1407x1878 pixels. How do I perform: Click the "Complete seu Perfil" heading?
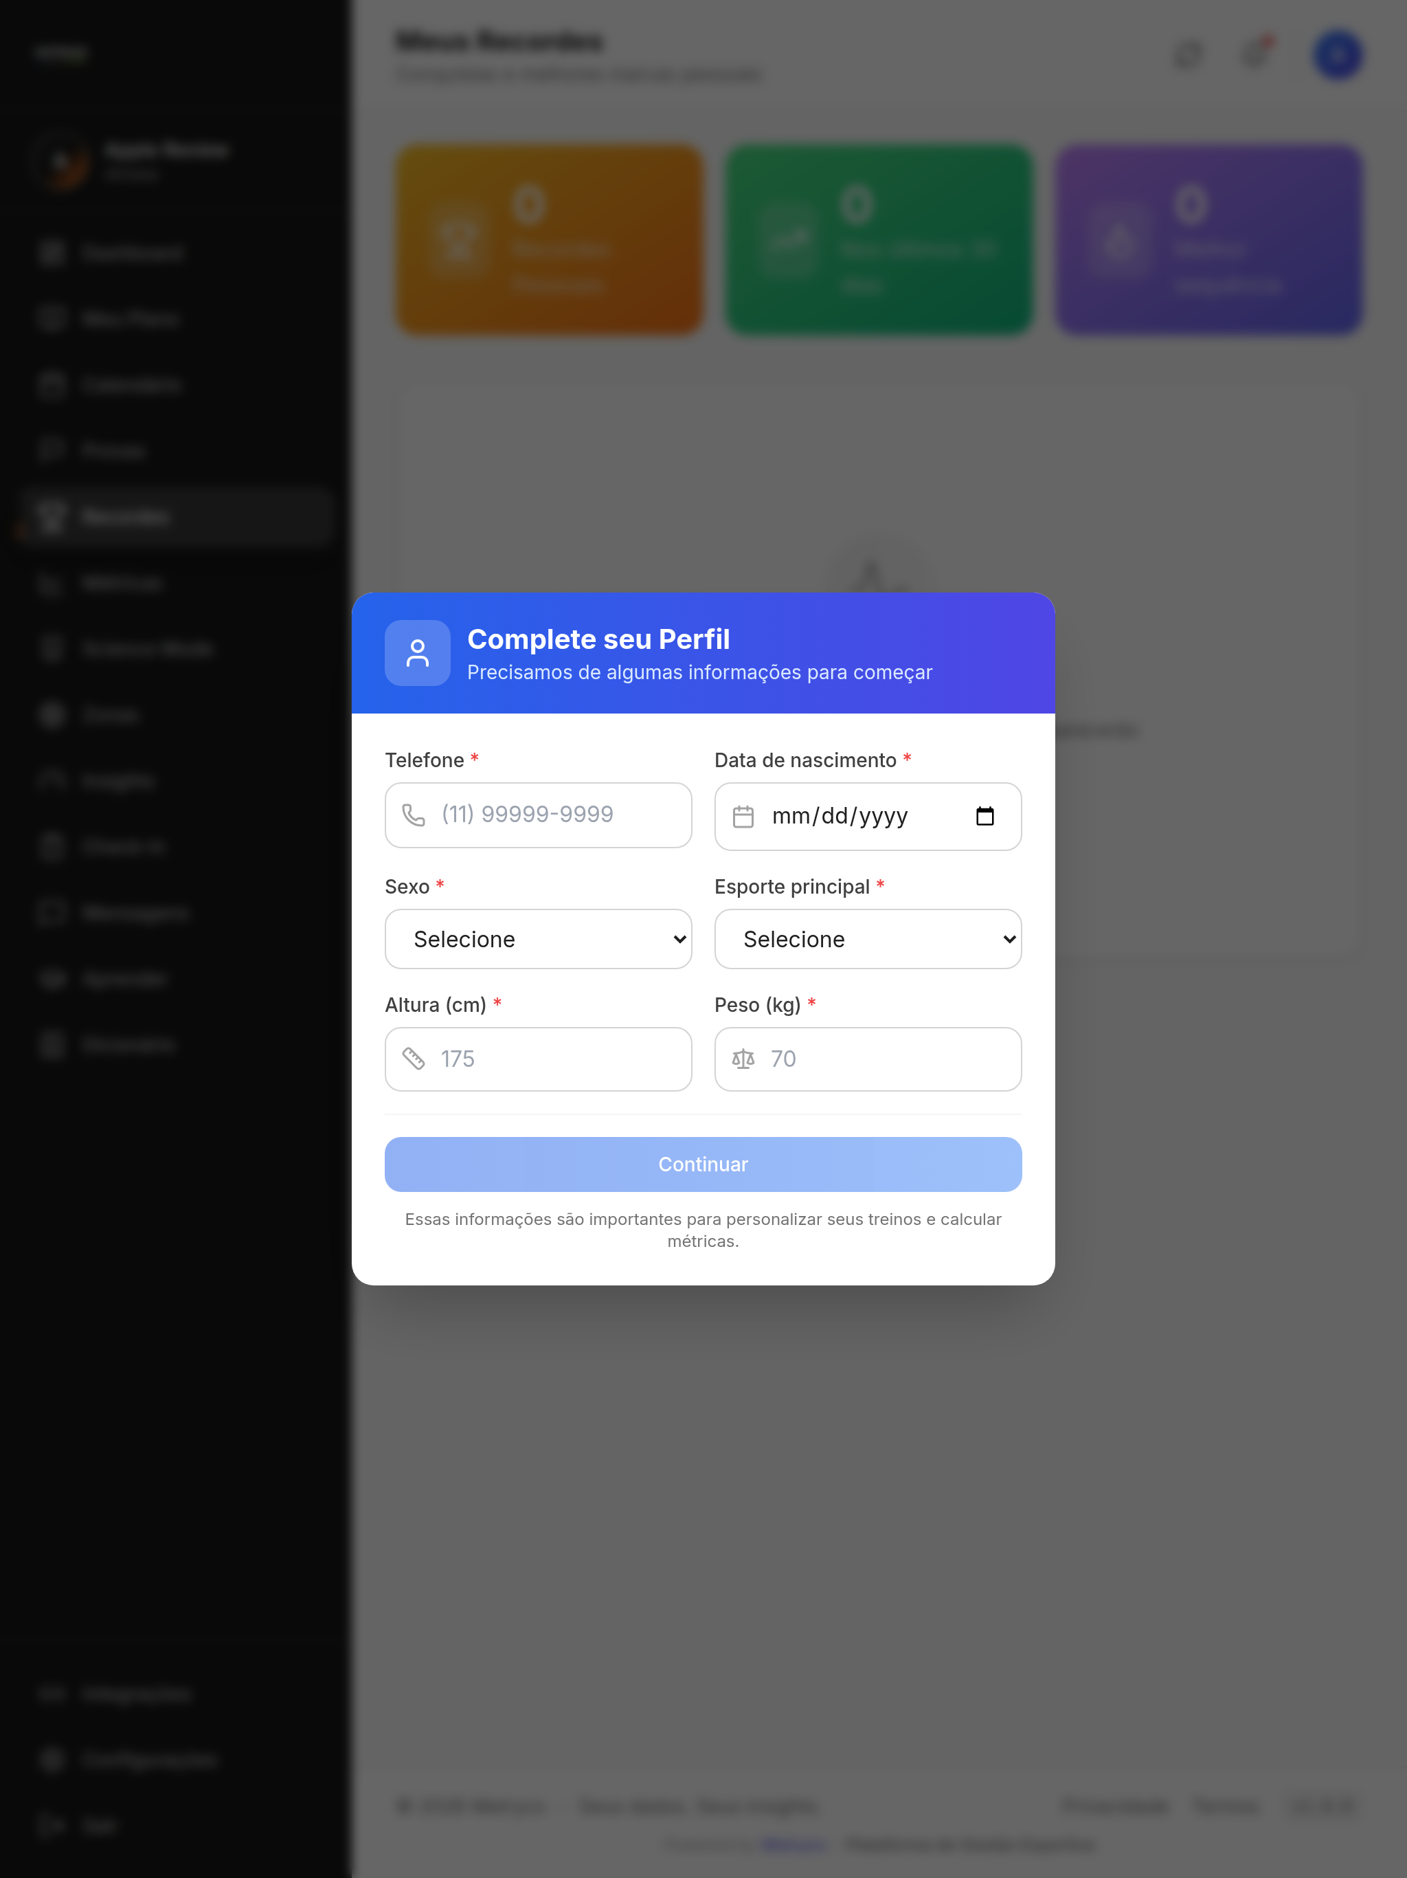(x=598, y=639)
